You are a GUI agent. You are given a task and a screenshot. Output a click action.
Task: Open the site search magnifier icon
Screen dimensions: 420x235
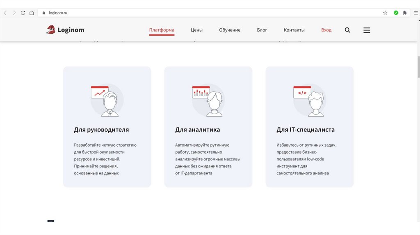coord(347,30)
